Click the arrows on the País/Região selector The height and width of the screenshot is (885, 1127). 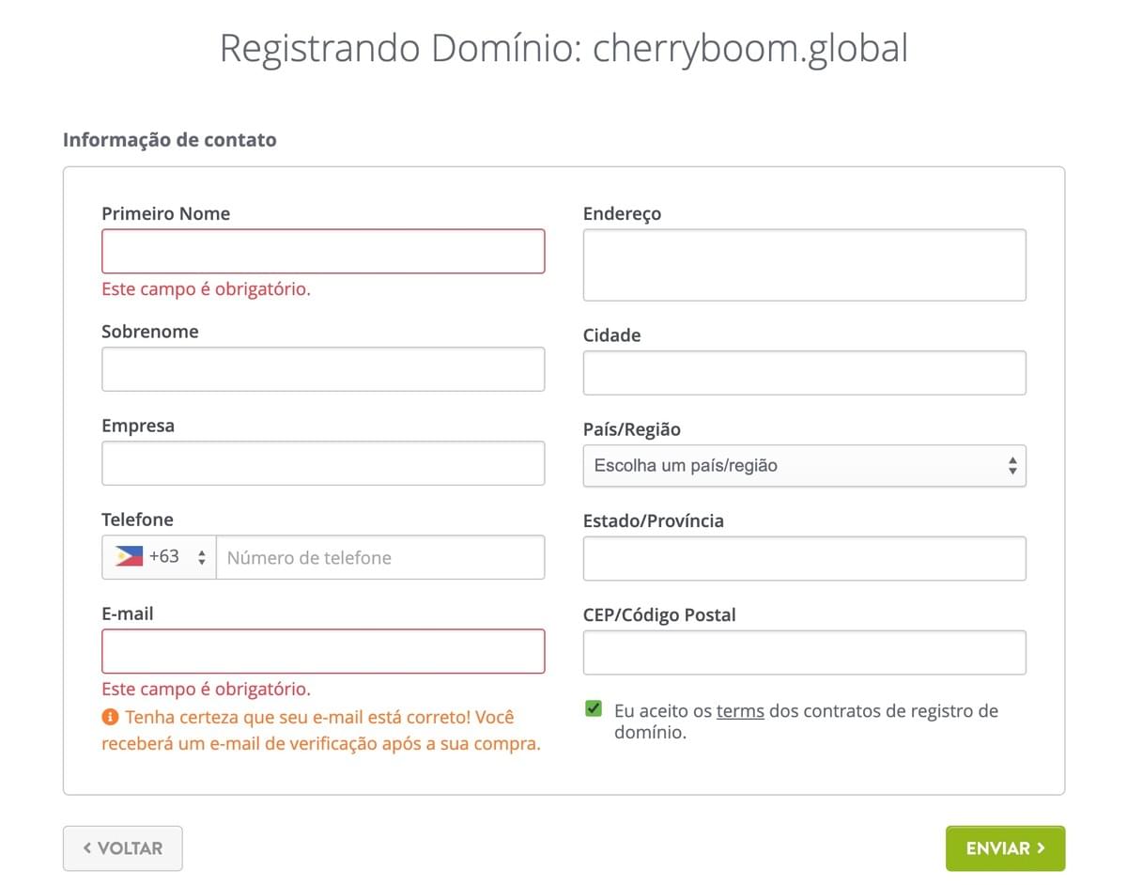coord(1012,465)
